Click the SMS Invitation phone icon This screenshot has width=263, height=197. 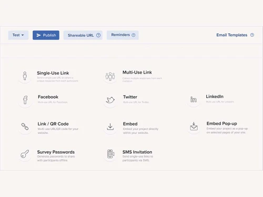pyautogui.click(x=110, y=154)
